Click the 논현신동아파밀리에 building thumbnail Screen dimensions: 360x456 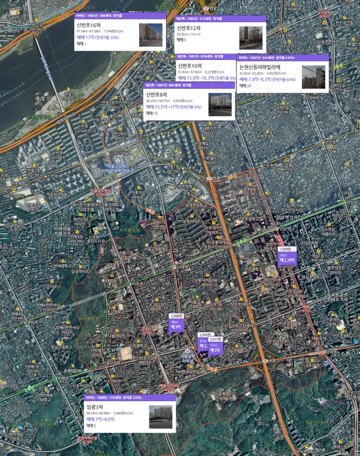(314, 77)
